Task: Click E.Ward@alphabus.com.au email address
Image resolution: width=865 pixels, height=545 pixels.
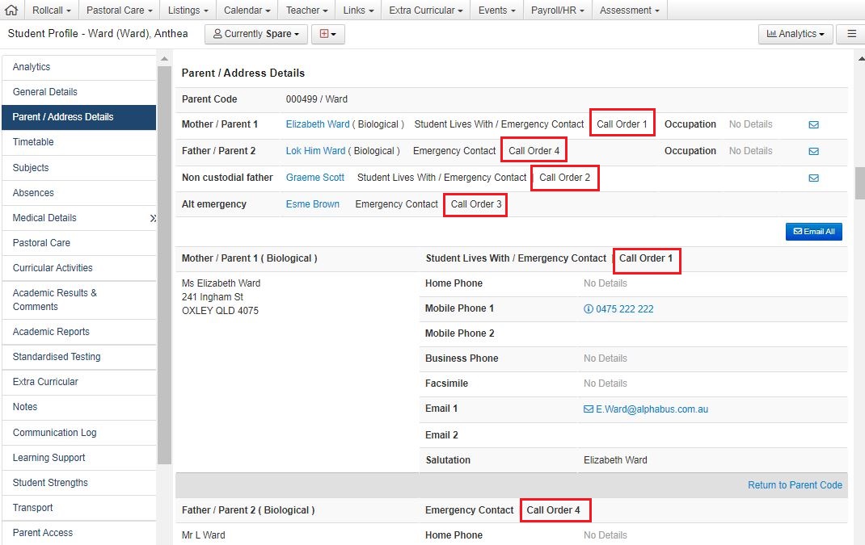Action: coord(652,409)
